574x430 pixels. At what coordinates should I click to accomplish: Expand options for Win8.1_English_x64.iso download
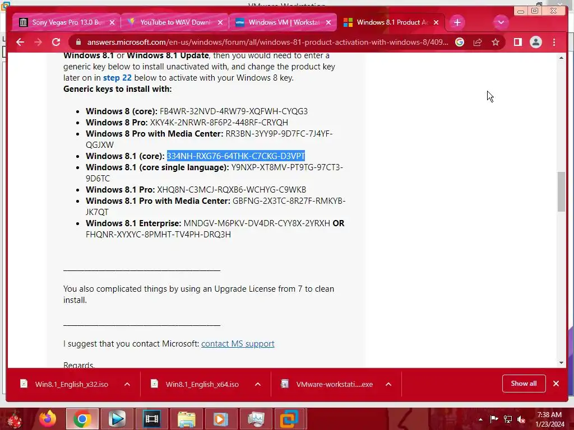(258, 384)
